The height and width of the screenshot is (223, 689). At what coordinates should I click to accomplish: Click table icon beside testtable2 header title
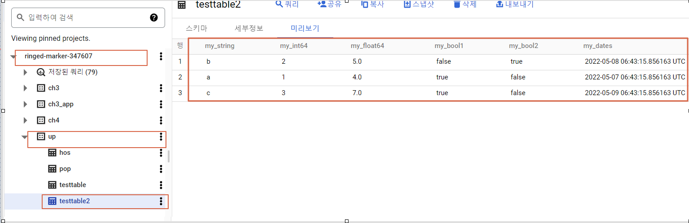(x=182, y=5)
